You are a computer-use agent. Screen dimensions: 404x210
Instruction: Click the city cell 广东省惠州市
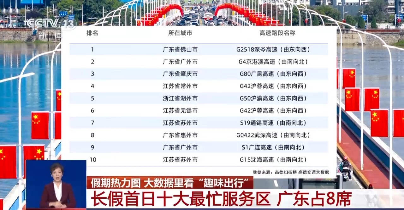[180, 135]
